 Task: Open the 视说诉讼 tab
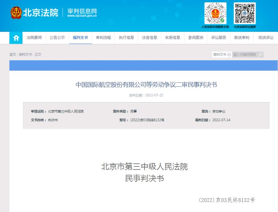click(x=266, y=38)
